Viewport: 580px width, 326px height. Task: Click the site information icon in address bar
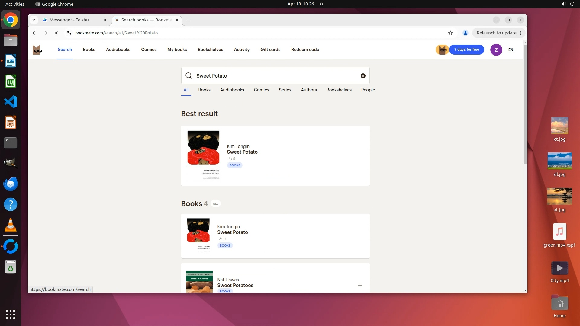(69, 33)
